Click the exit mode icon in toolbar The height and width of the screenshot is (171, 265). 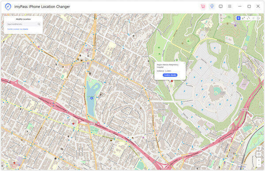[258, 18]
